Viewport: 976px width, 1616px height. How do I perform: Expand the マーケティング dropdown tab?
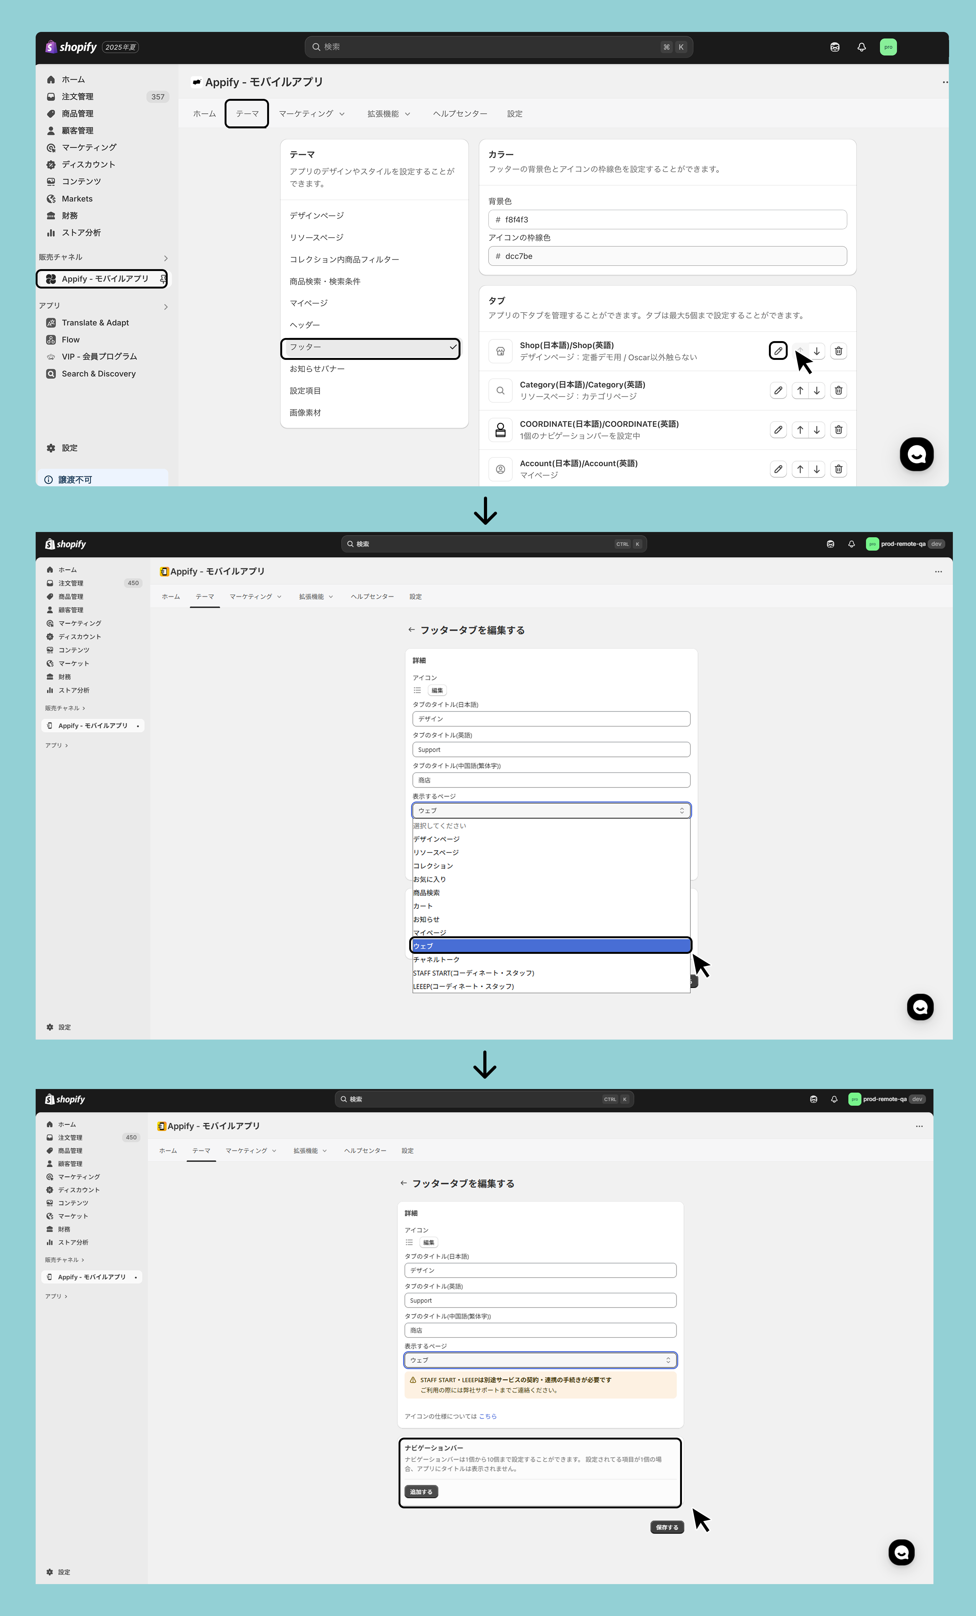click(x=311, y=114)
